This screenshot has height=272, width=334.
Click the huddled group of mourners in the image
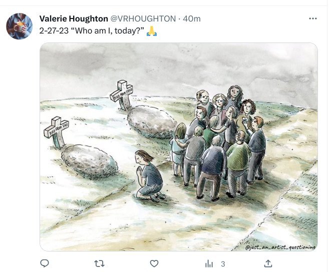click(x=219, y=142)
